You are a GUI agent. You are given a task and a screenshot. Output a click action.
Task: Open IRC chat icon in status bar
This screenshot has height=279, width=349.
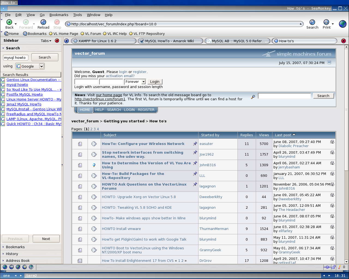click(31, 267)
